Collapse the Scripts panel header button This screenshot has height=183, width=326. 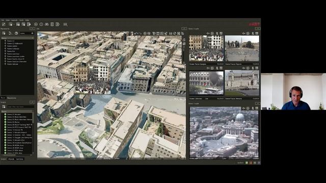[31, 102]
